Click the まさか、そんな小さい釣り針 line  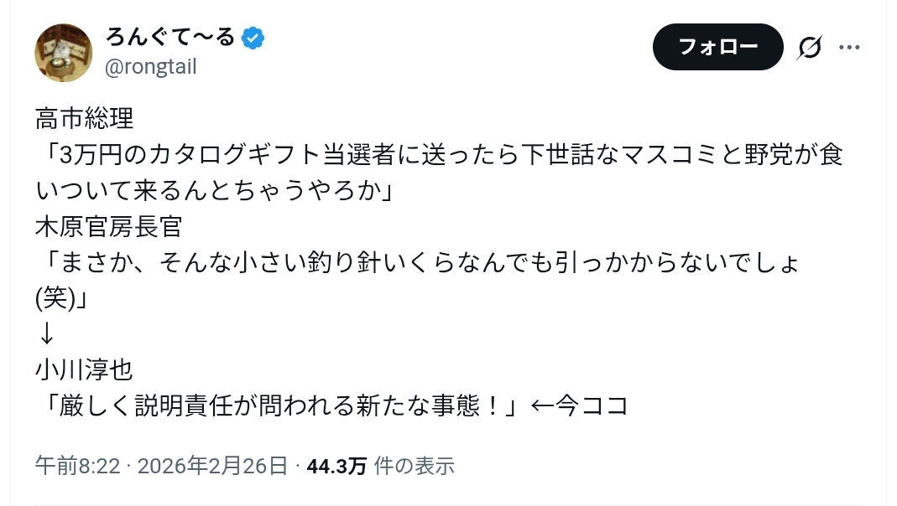[x=419, y=262]
